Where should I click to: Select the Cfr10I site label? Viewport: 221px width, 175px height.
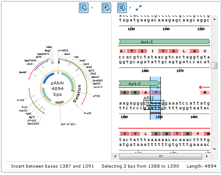32,121
